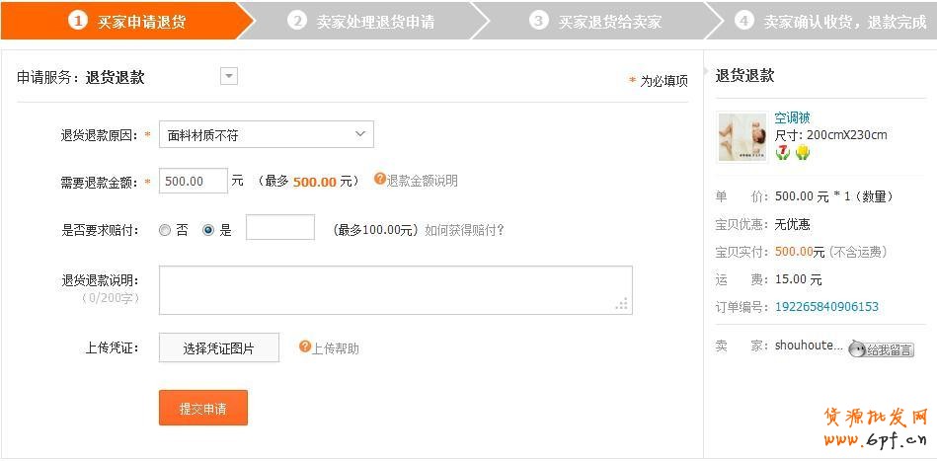Click the question icon beside 上传帮助
Screen dimensions: 937x461
(x=305, y=346)
